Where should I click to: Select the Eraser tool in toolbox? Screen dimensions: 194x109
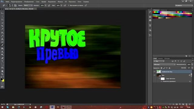(2, 45)
